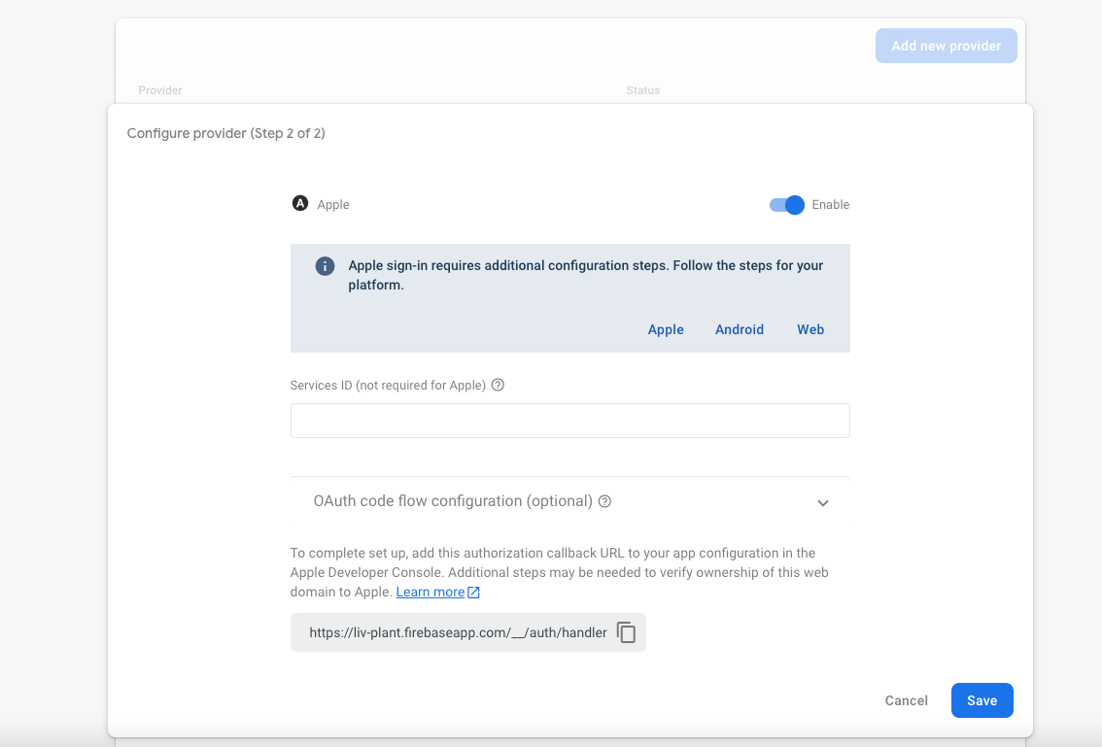The height and width of the screenshot is (747, 1102).
Task: Click inside the Services ID input field
Action: (569, 420)
